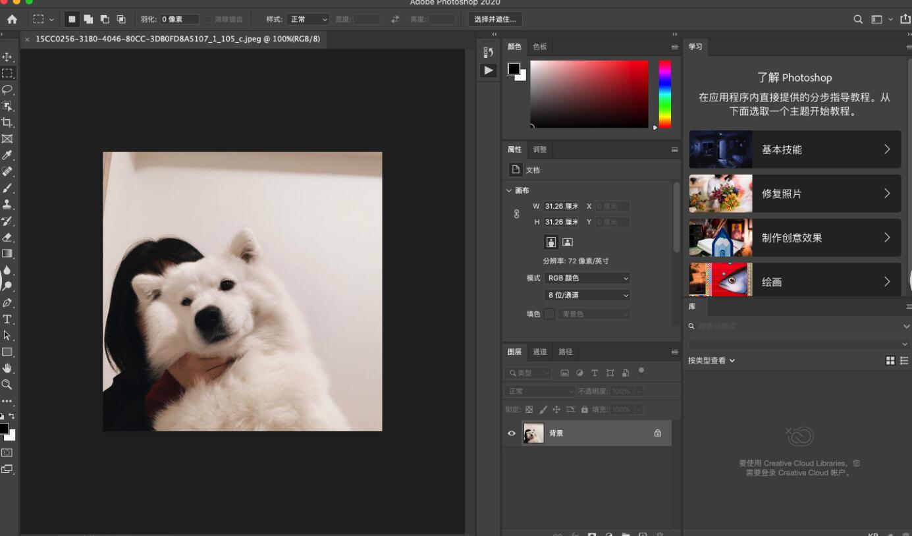
Task: Choose the Eraser tool
Action: pyautogui.click(x=7, y=237)
